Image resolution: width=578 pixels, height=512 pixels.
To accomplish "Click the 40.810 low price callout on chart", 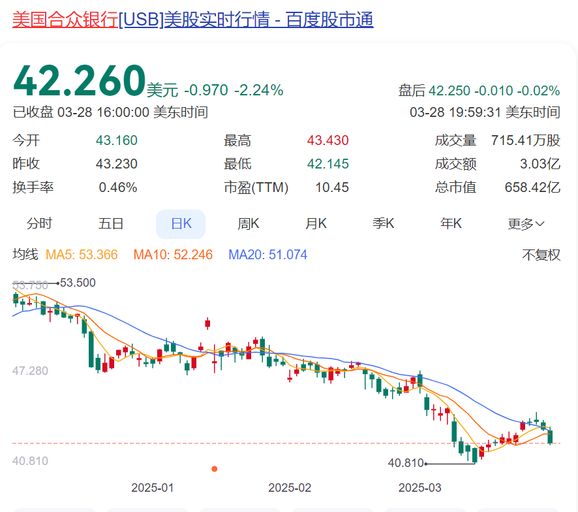I will [406, 463].
